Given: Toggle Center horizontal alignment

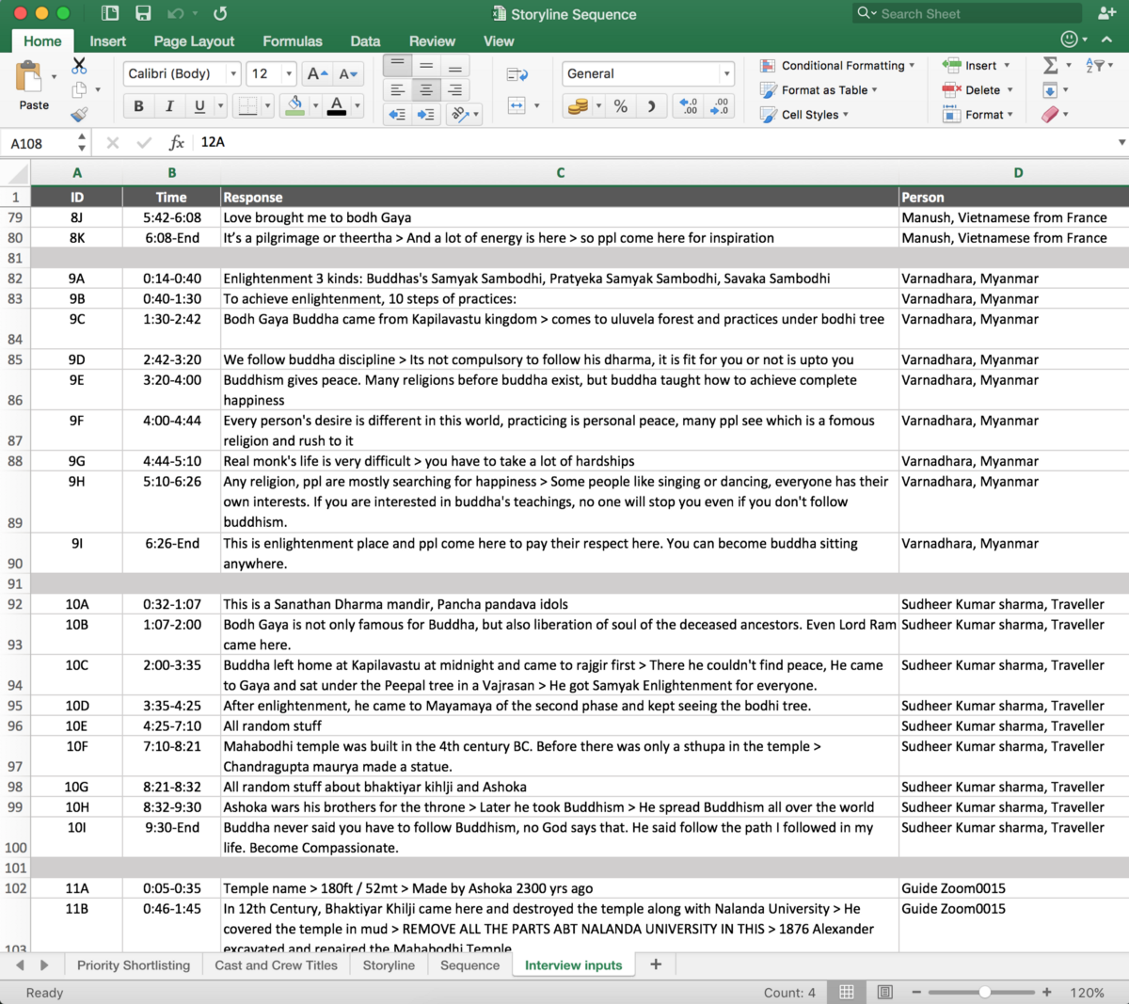Looking at the screenshot, I should pyautogui.click(x=426, y=90).
